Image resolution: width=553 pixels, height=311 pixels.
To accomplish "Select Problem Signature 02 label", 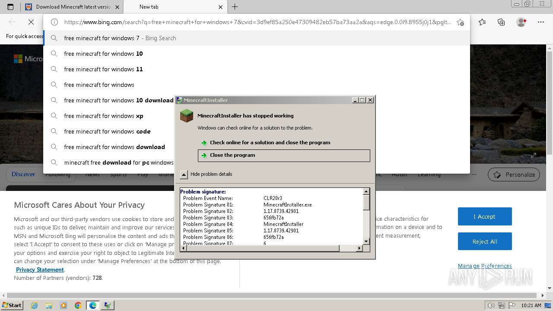I will (208, 211).
